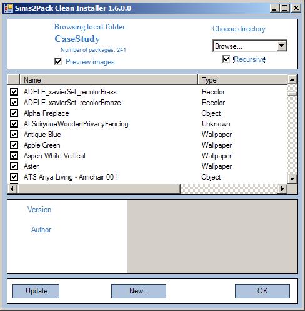The height and width of the screenshot is (311, 305).
Task: Uncheck ADELE_xavierSet_recolorBrass package
Action: pyautogui.click(x=14, y=92)
